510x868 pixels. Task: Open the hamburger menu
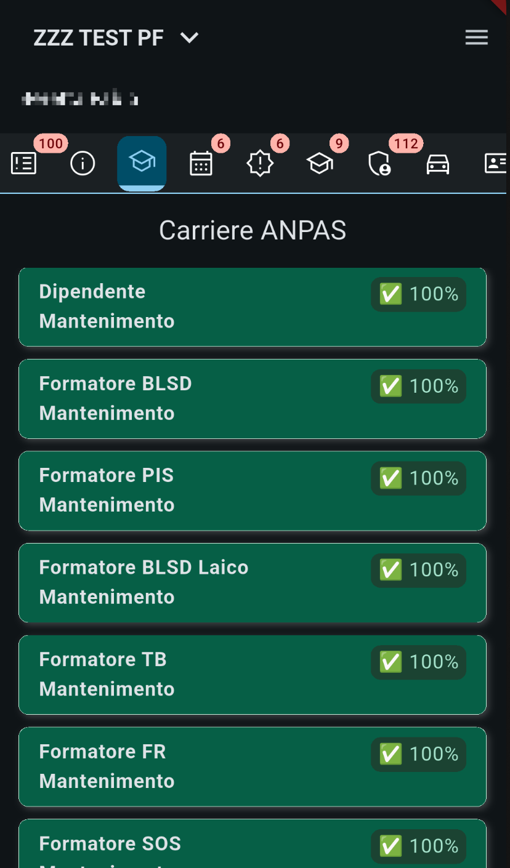477,38
